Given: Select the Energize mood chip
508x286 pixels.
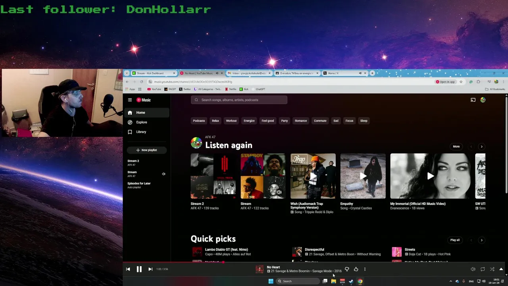Looking at the screenshot, I should pyautogui.click(x=249, y=121).
